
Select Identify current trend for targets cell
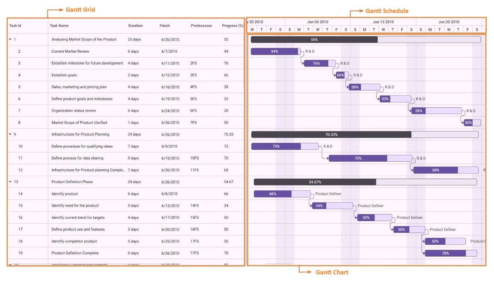pyautogui.click(x=78, y=217)
